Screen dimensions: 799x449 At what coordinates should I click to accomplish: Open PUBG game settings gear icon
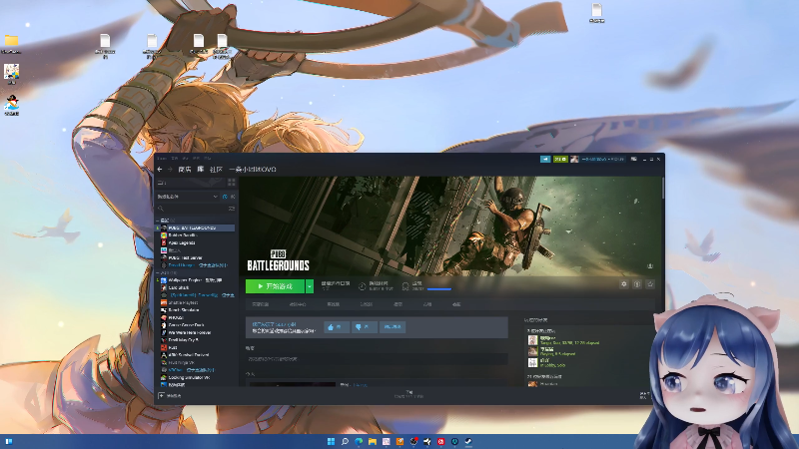click(x=623, y=284)
